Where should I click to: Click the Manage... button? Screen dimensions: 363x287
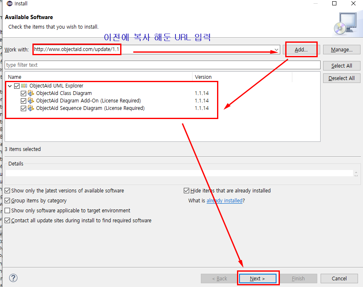(342, 50)
